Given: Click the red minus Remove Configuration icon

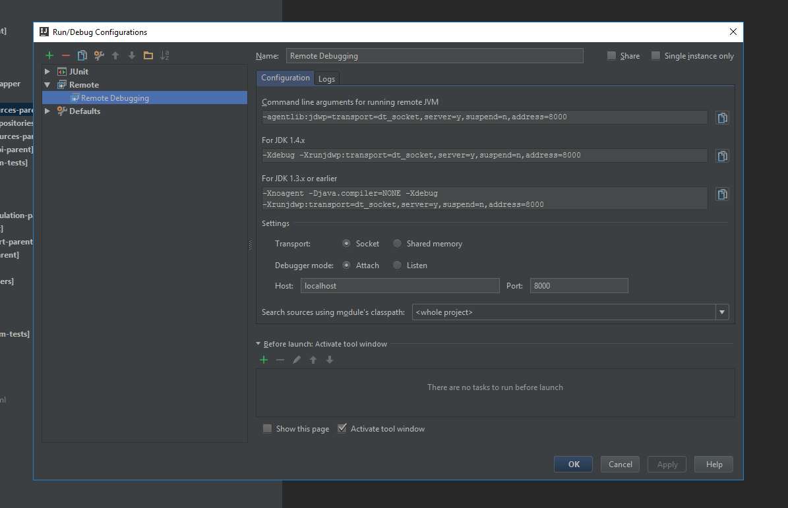Looking at the screenshot, I should pos(65,56).
